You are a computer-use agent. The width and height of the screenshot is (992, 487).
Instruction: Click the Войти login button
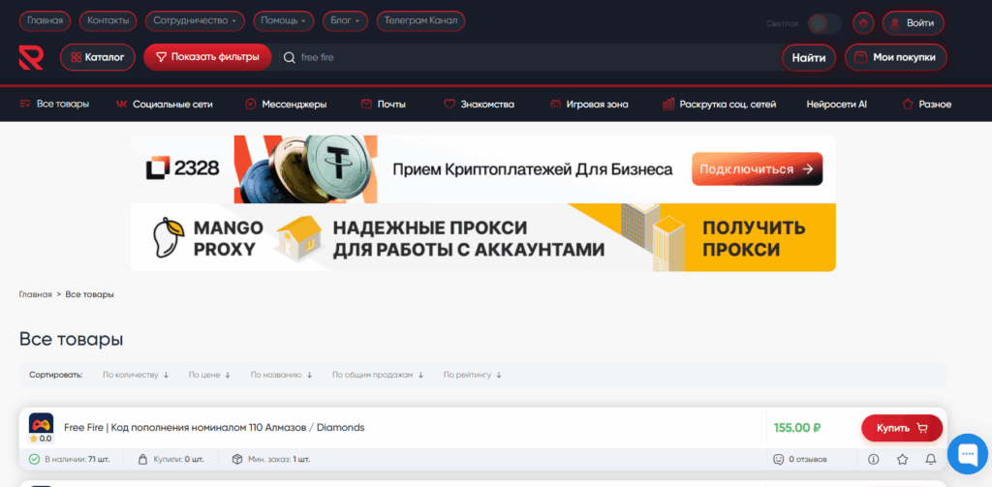[x=913, y=23]
